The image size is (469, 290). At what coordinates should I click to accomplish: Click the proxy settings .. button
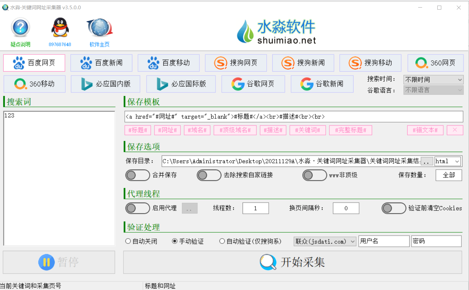pos(189,209)
